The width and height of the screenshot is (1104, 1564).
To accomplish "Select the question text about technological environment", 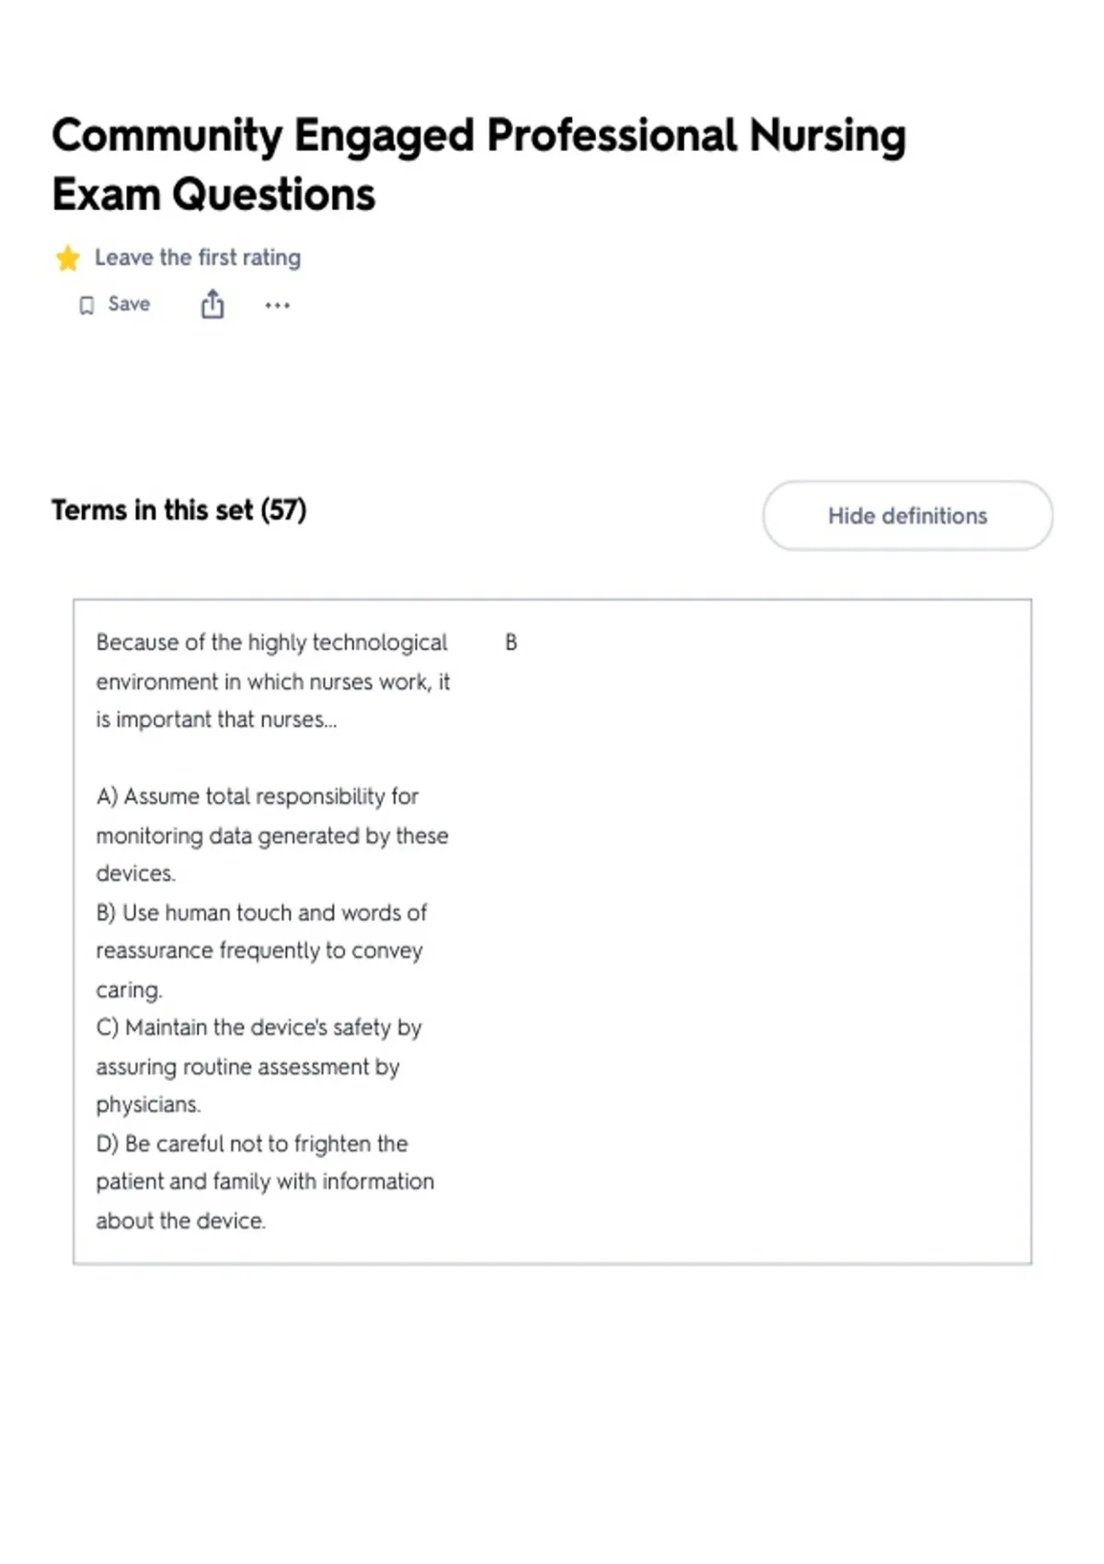I will pyautogui.click(x=273, y=681).
